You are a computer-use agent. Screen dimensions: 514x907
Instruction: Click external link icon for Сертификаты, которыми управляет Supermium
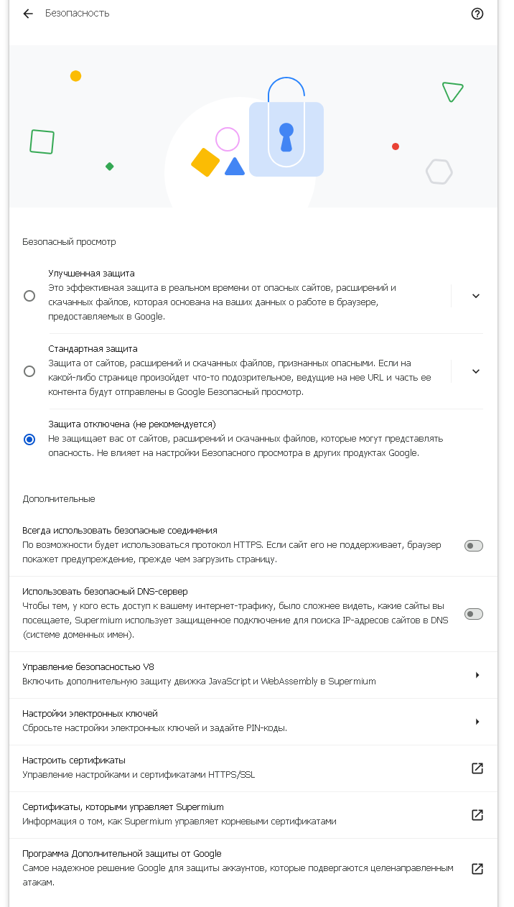[x=477, y=815]
